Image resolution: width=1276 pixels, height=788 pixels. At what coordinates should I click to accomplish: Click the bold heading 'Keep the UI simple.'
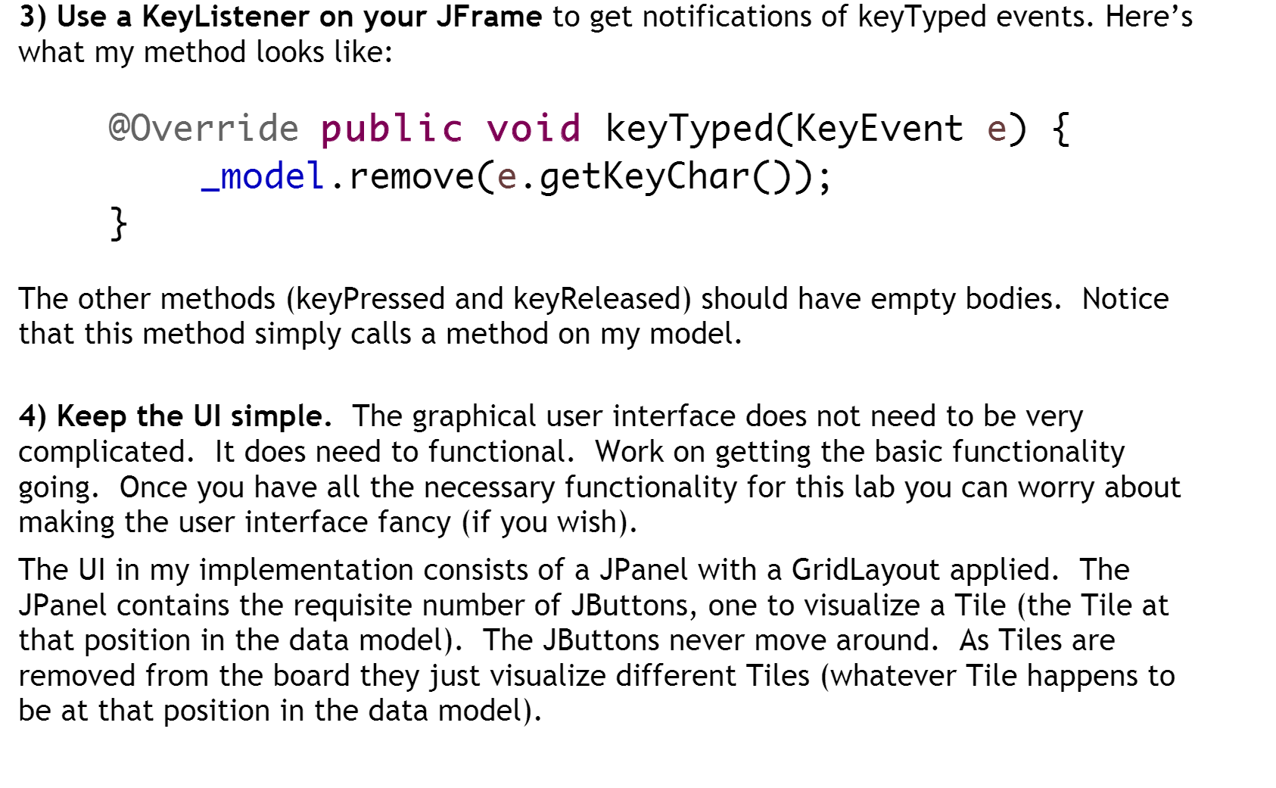(x=195, y=416)
